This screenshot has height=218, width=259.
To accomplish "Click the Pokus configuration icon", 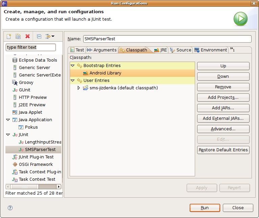I will (x=21, y=127).
